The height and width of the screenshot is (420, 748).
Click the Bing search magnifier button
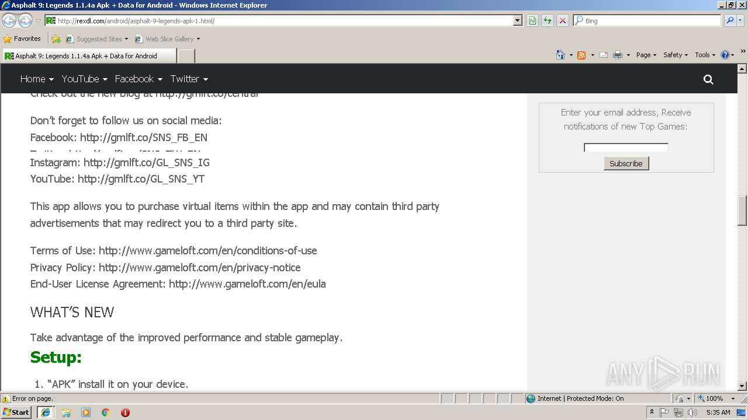pos(730,20)
